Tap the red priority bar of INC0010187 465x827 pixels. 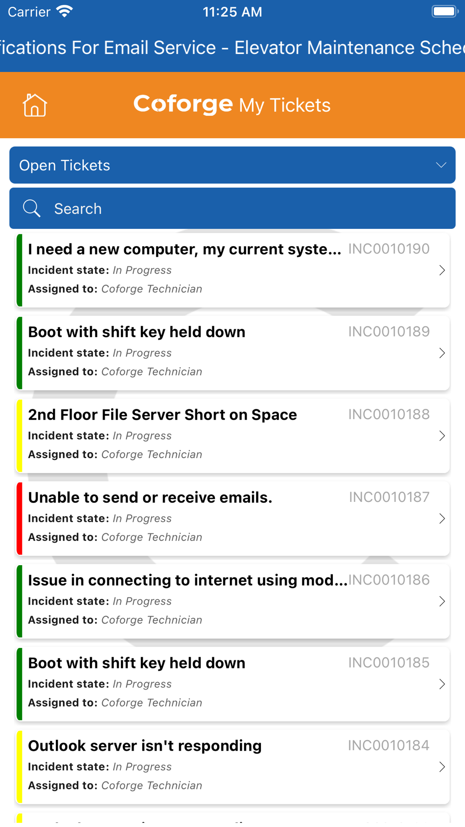(x=20, y=519)
